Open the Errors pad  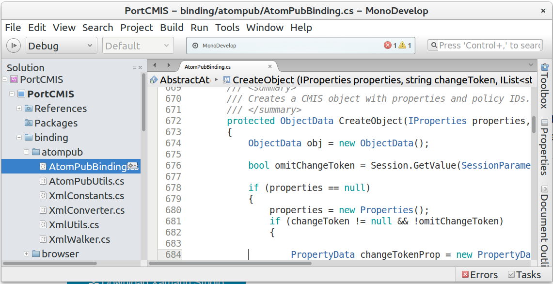(x=480, y=274)
